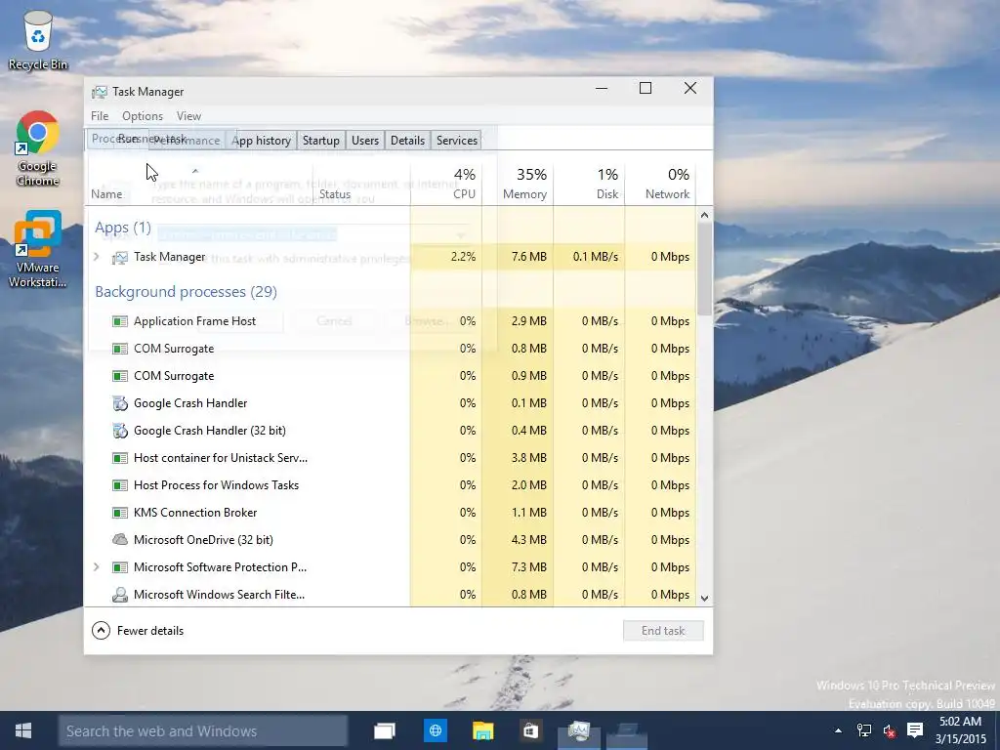1000x750 pixels.
Task: Click the Search the web and Windows box
Action: click(x=203, y=730)
